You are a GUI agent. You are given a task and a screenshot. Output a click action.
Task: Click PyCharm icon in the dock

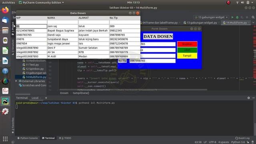pyautogui.click(x=5, y=101)
